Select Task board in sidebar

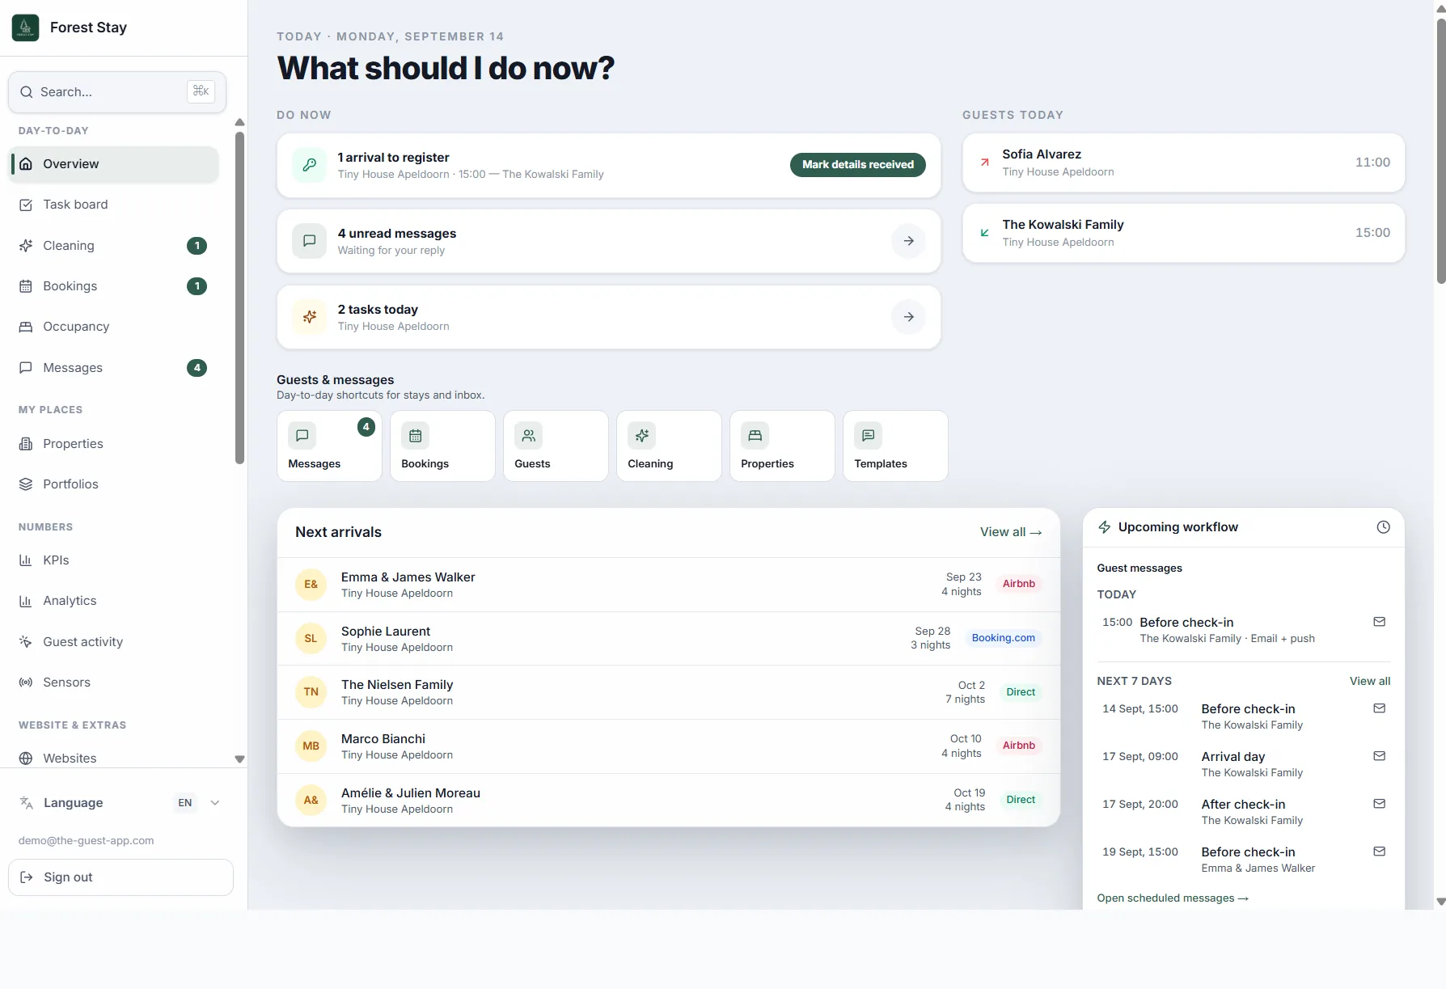click(113, 205)
